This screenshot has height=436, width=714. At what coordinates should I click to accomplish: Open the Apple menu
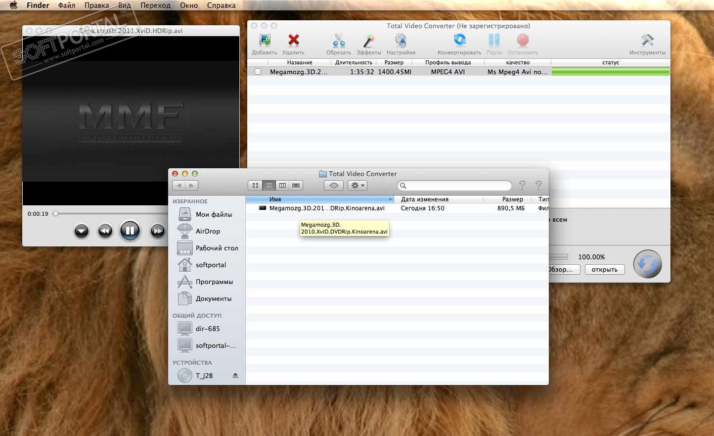click(13, 5)
